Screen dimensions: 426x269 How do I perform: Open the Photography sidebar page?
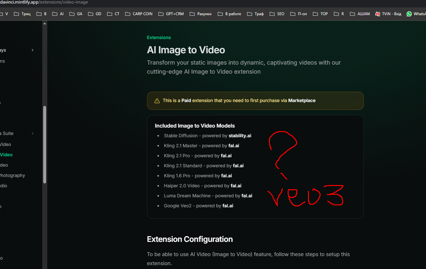pyautogui.click(x=13, y=175)
